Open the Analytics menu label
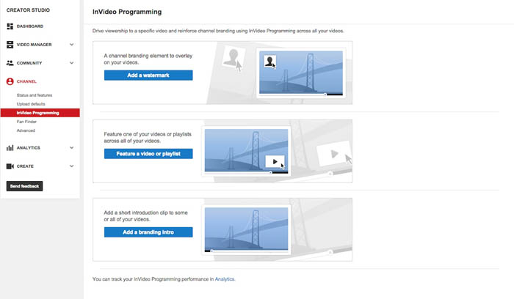Screen dimensions: 514x299 tap(28, 148)
